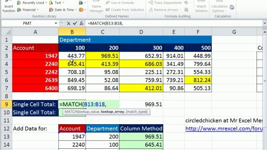Click lookup_array in the formula tooltip
Image resolution: width=267 pixels, height=150 pixels.
point(112,112)
